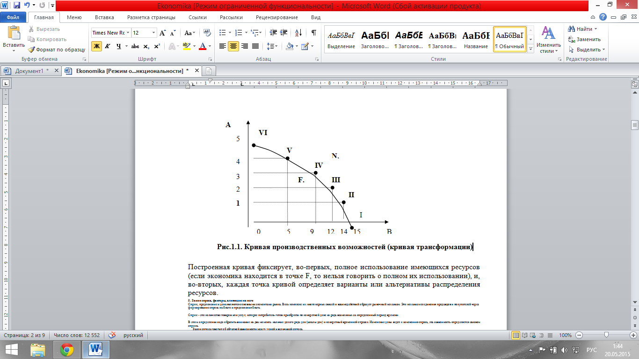Open the Рецензирование ribbon tab
Viewport: 639px width, 359px height.
tap(277, 17)
